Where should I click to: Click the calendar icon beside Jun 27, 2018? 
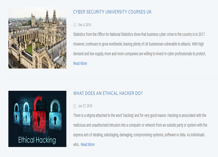[x=75, y=106]
